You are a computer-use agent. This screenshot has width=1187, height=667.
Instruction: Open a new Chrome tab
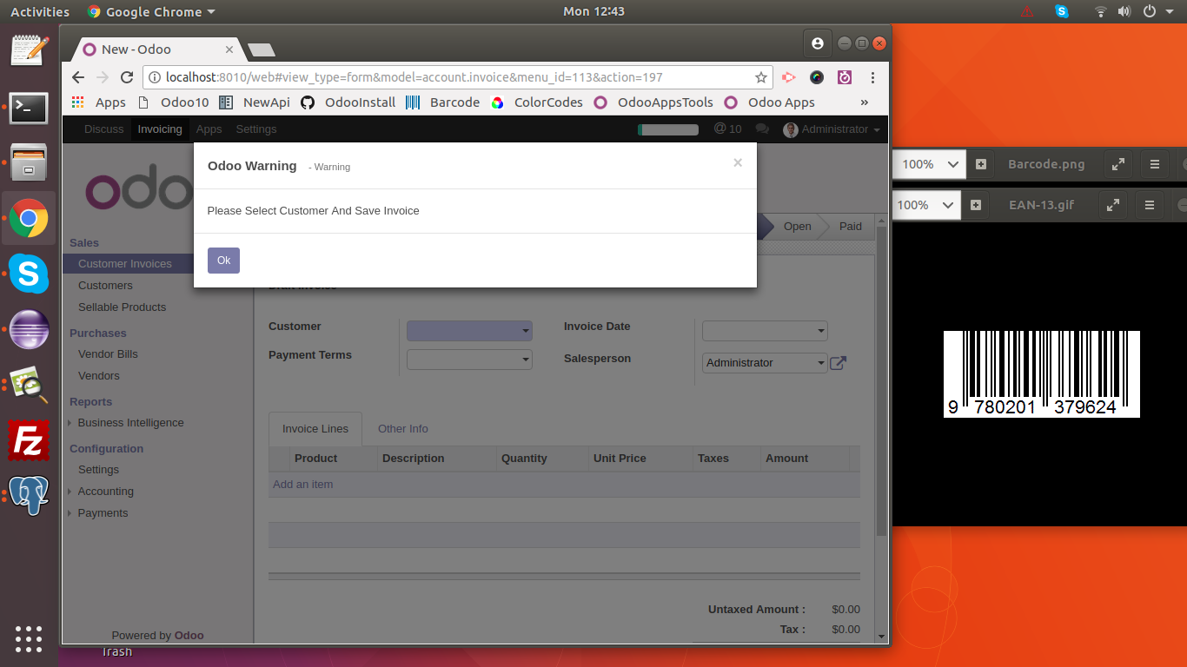click(x=261, y=50)
